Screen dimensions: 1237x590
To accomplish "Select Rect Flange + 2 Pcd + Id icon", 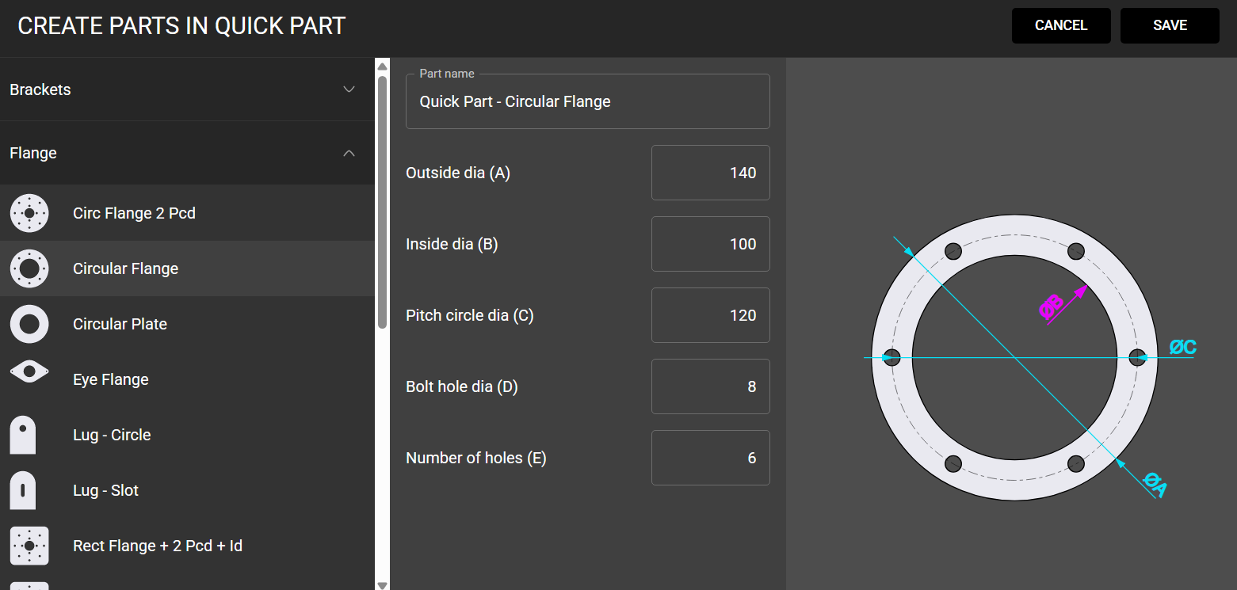I will [29, 546].
